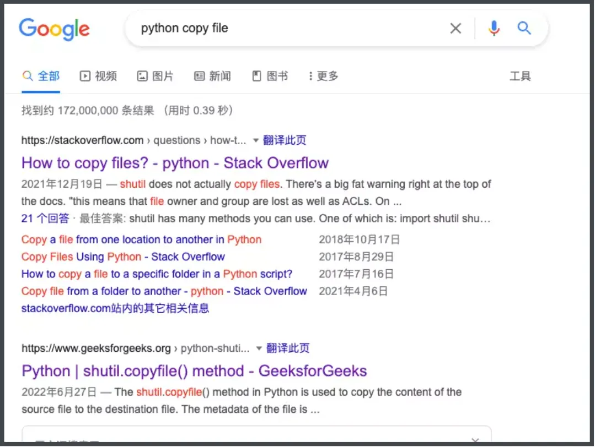Open the 工具 tools options
This screenshot has width=595, height=447.
[x=519, y=76]
